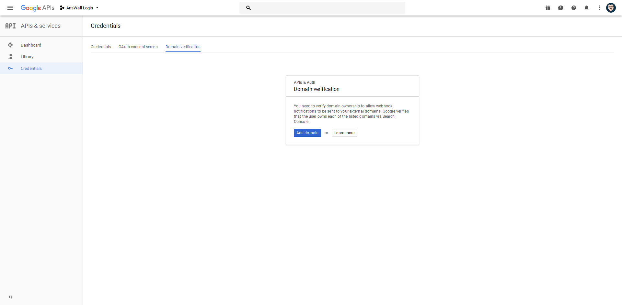This screenshot has width=622, height=305.
Task: Click the APIs & Auth card label
Action: [x=305, y=82]
